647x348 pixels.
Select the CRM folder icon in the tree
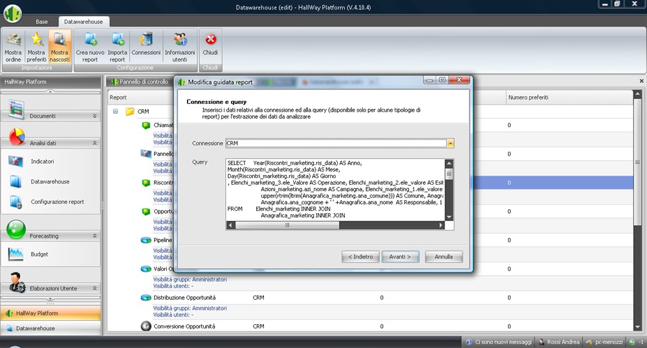pyautogui.click(x=130, y=111)
